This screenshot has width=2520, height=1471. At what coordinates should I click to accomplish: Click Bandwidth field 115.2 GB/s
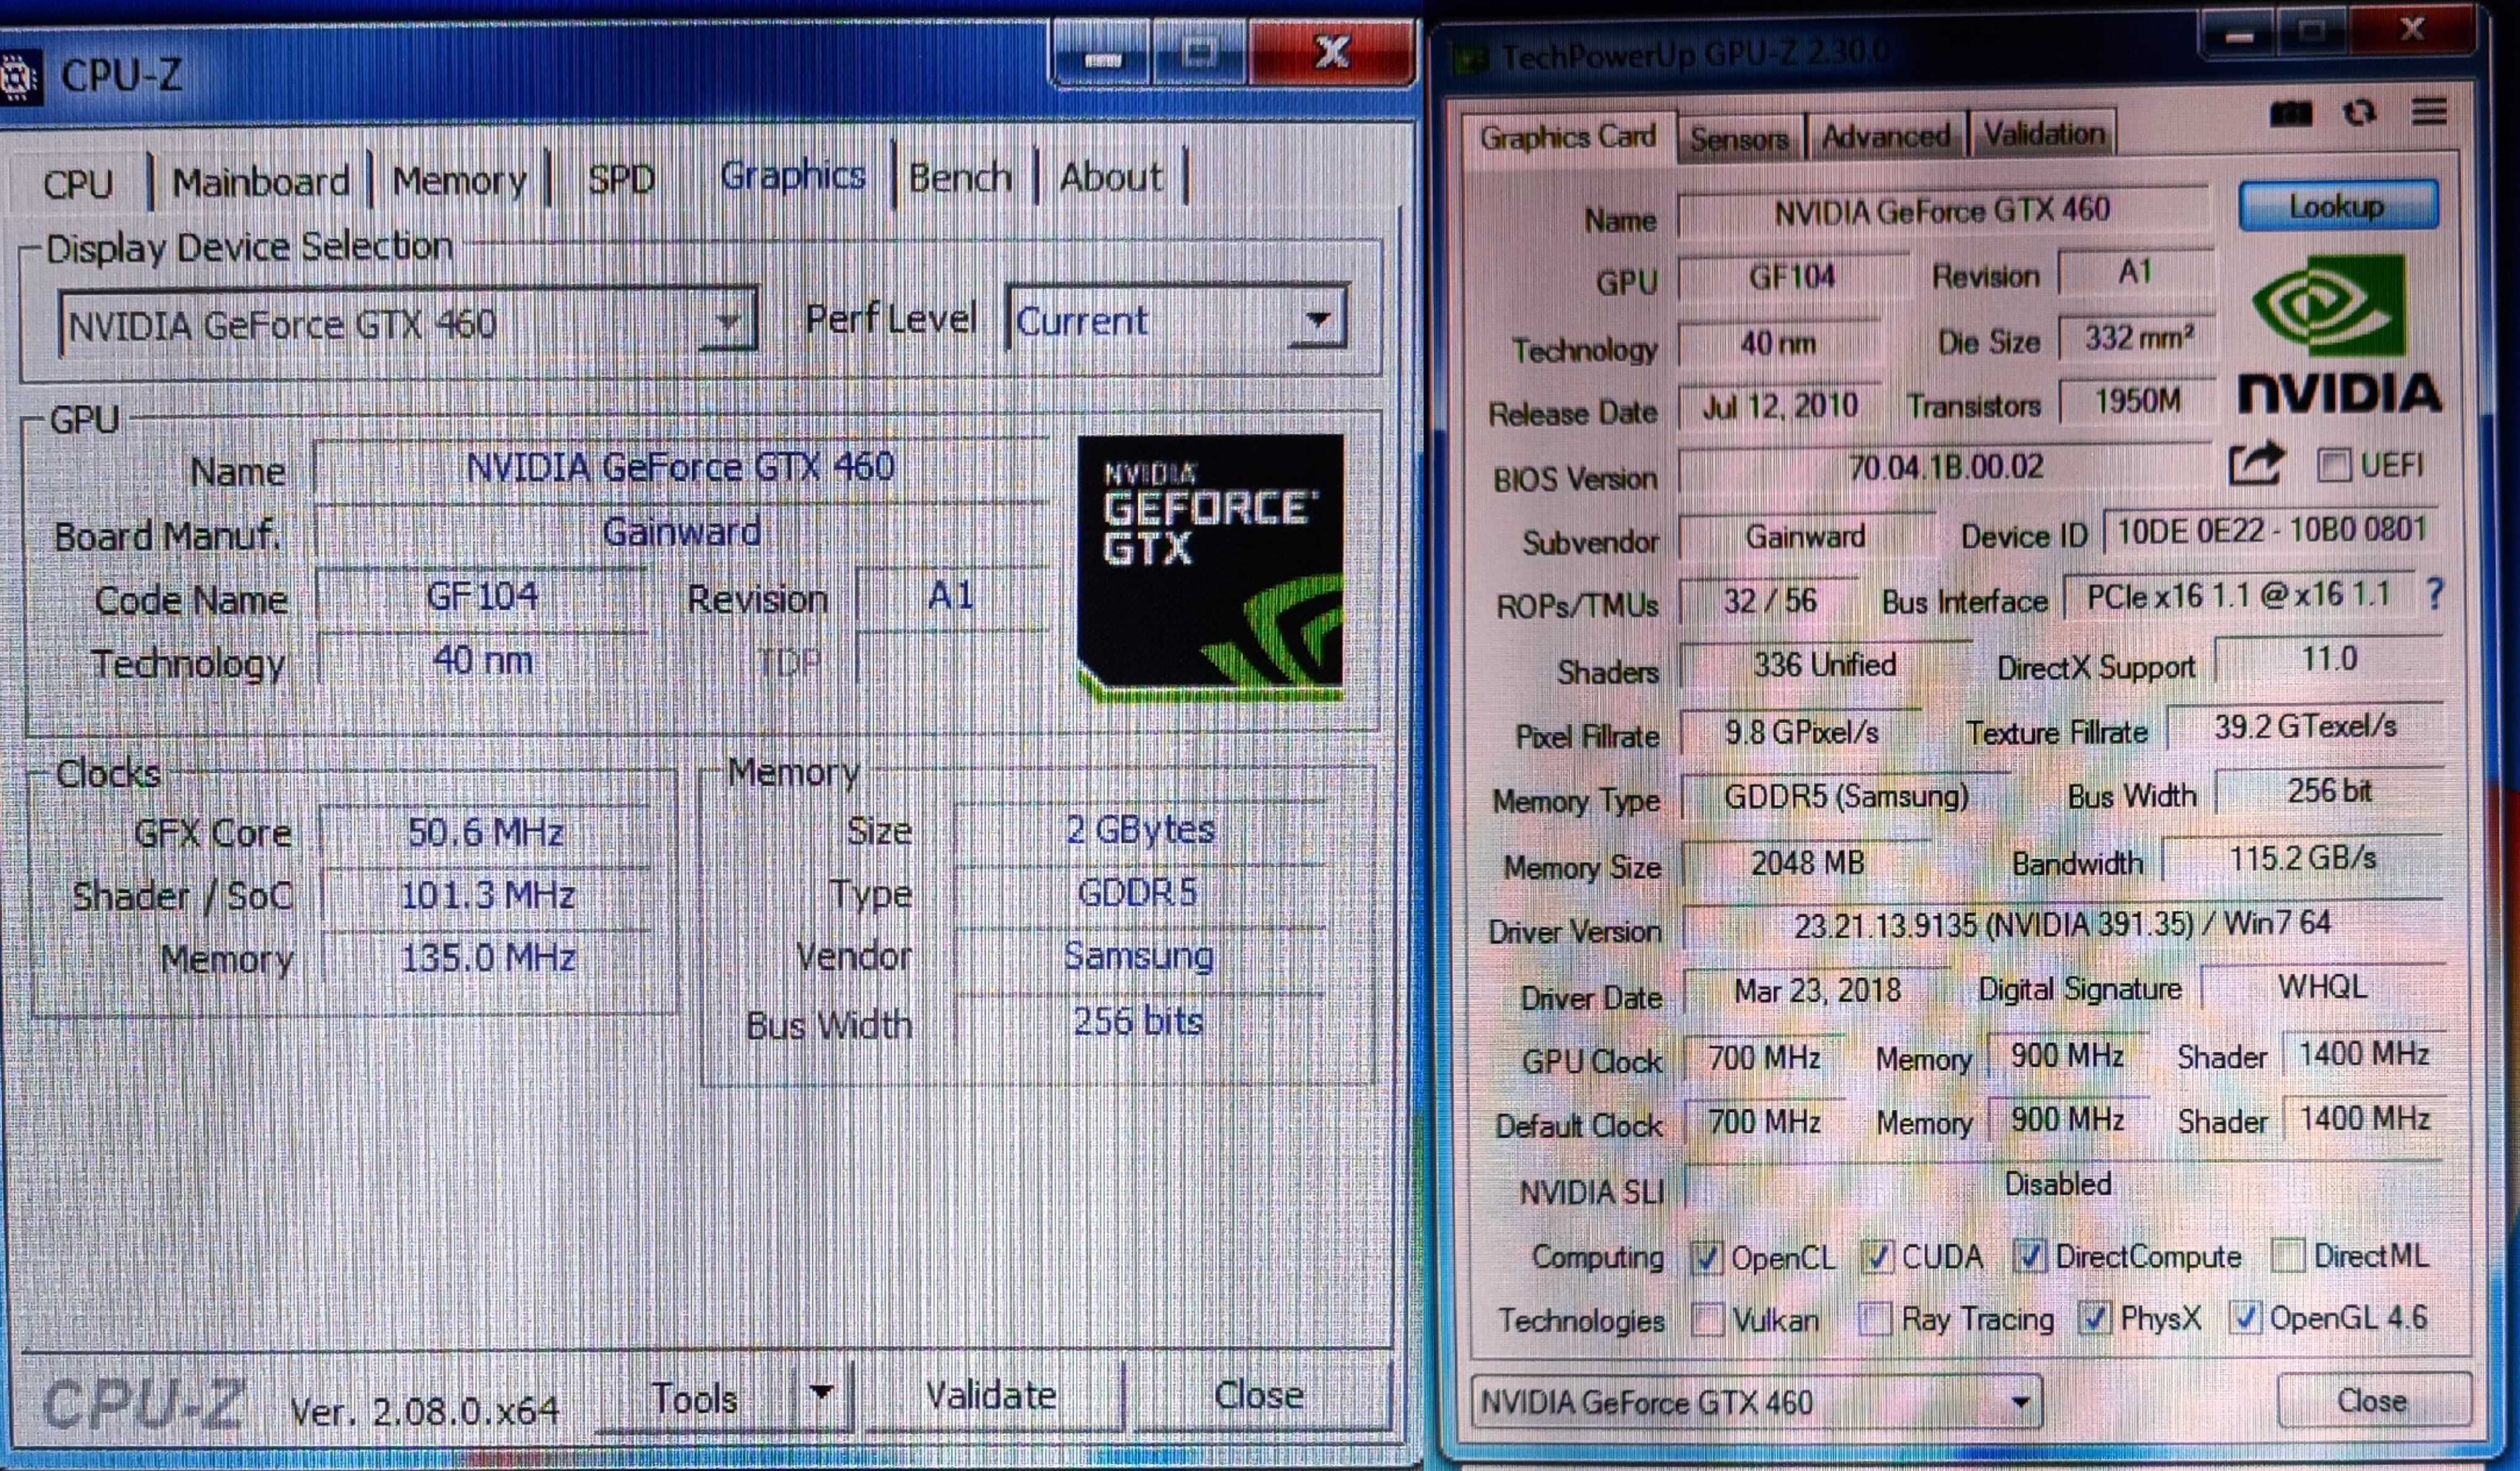pyautogui.click(x=2302, y=858)
